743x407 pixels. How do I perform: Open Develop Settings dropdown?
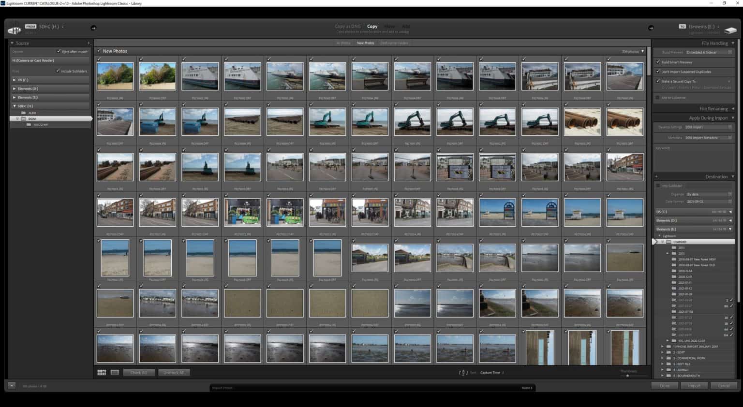709,127
